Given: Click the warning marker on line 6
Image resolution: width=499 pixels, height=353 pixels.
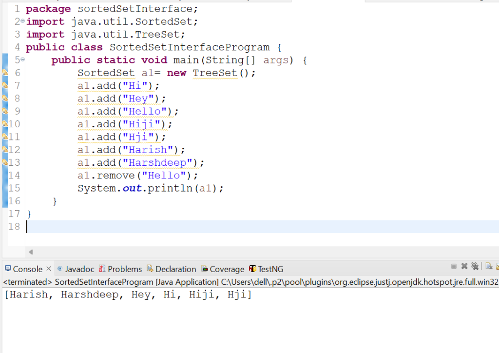Looking at the screenshot, I should (5, 73).
